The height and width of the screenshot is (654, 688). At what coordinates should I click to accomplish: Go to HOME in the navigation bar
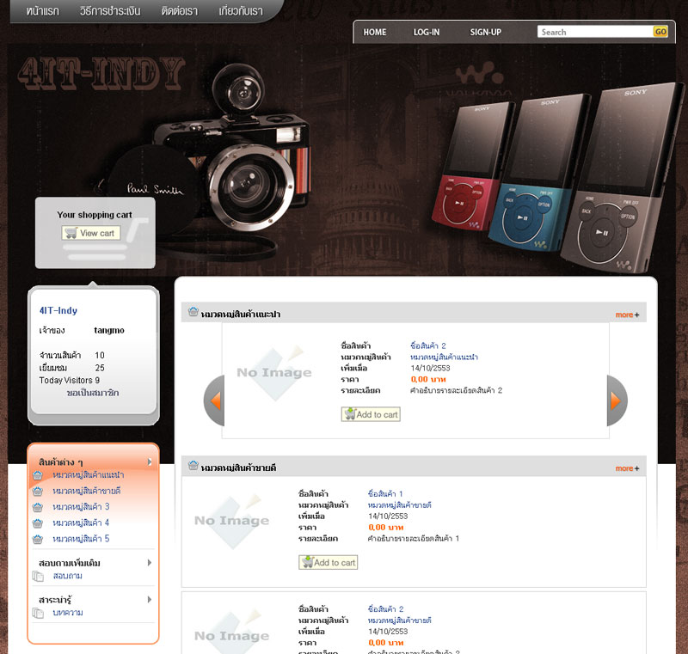click(375, 32)
